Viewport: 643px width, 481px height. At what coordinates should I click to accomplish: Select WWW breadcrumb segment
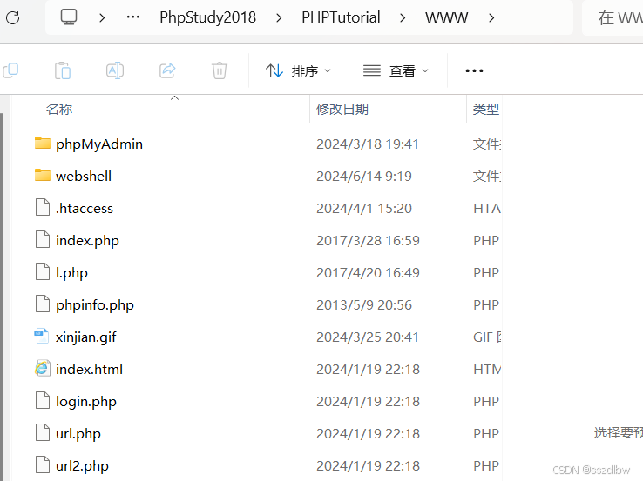(x=446, y=17)
